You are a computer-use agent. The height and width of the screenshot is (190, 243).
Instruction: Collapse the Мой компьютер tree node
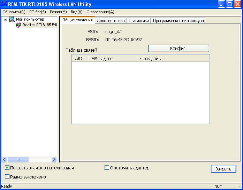click(x=6, y=20)
